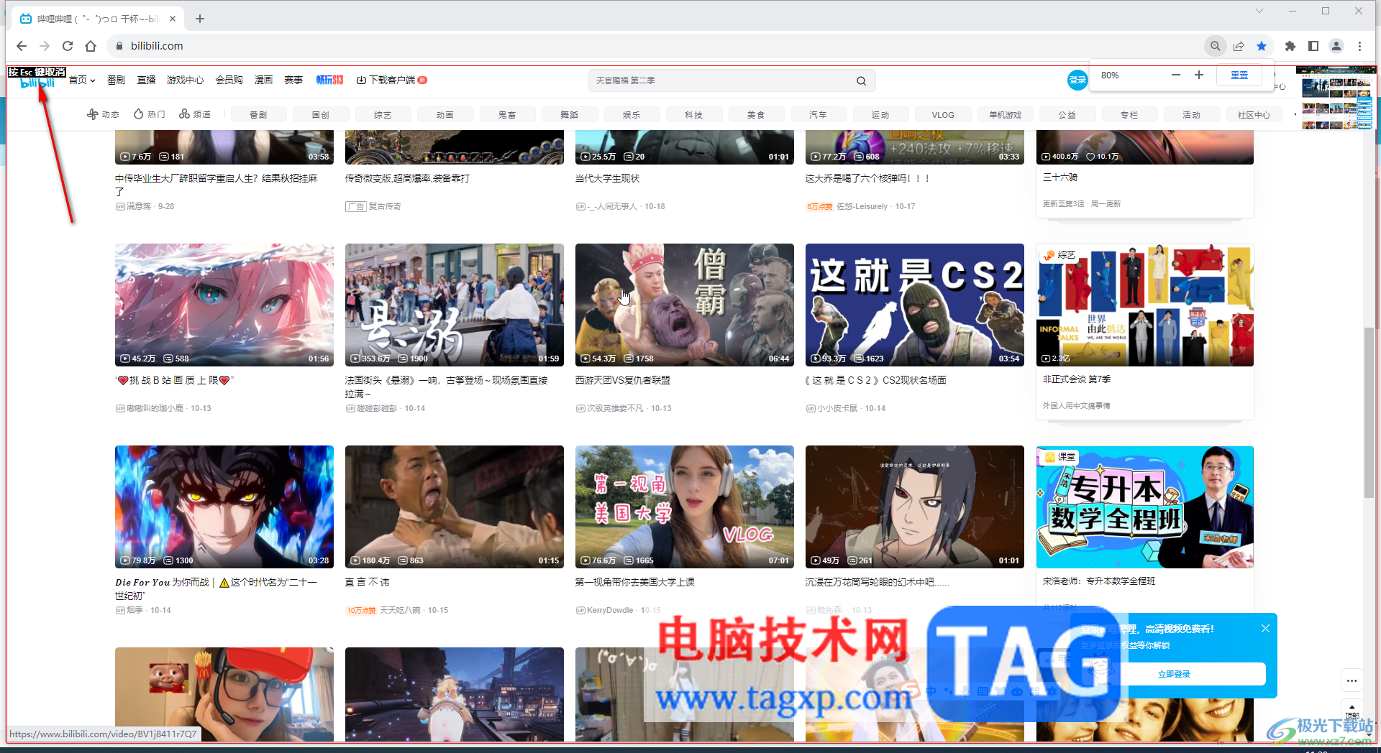Decrease zoom with the minus button
Image resolution: width=1381 pixels, height=753 pixels.
[1176, 75]
